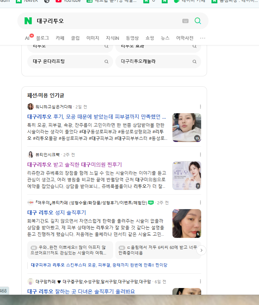Click magnifier icon in 대구리투오캐뉼라 chip
The height and width of the screenshot is (305, 259).
[194, 62]
